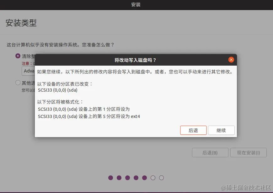
Task: Click the first progress indicator dot
Action: tap(111, 178)
